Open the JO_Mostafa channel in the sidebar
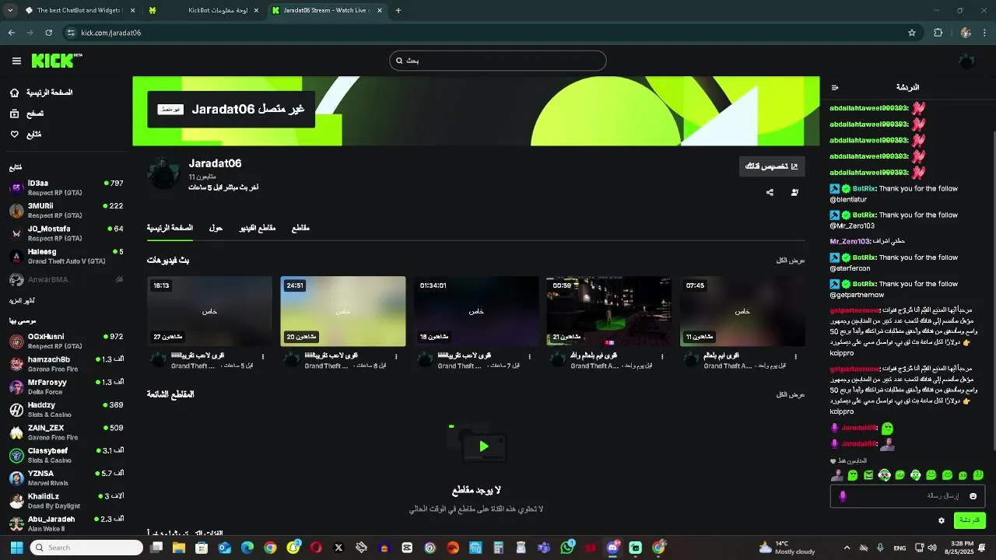 point(66,233)
